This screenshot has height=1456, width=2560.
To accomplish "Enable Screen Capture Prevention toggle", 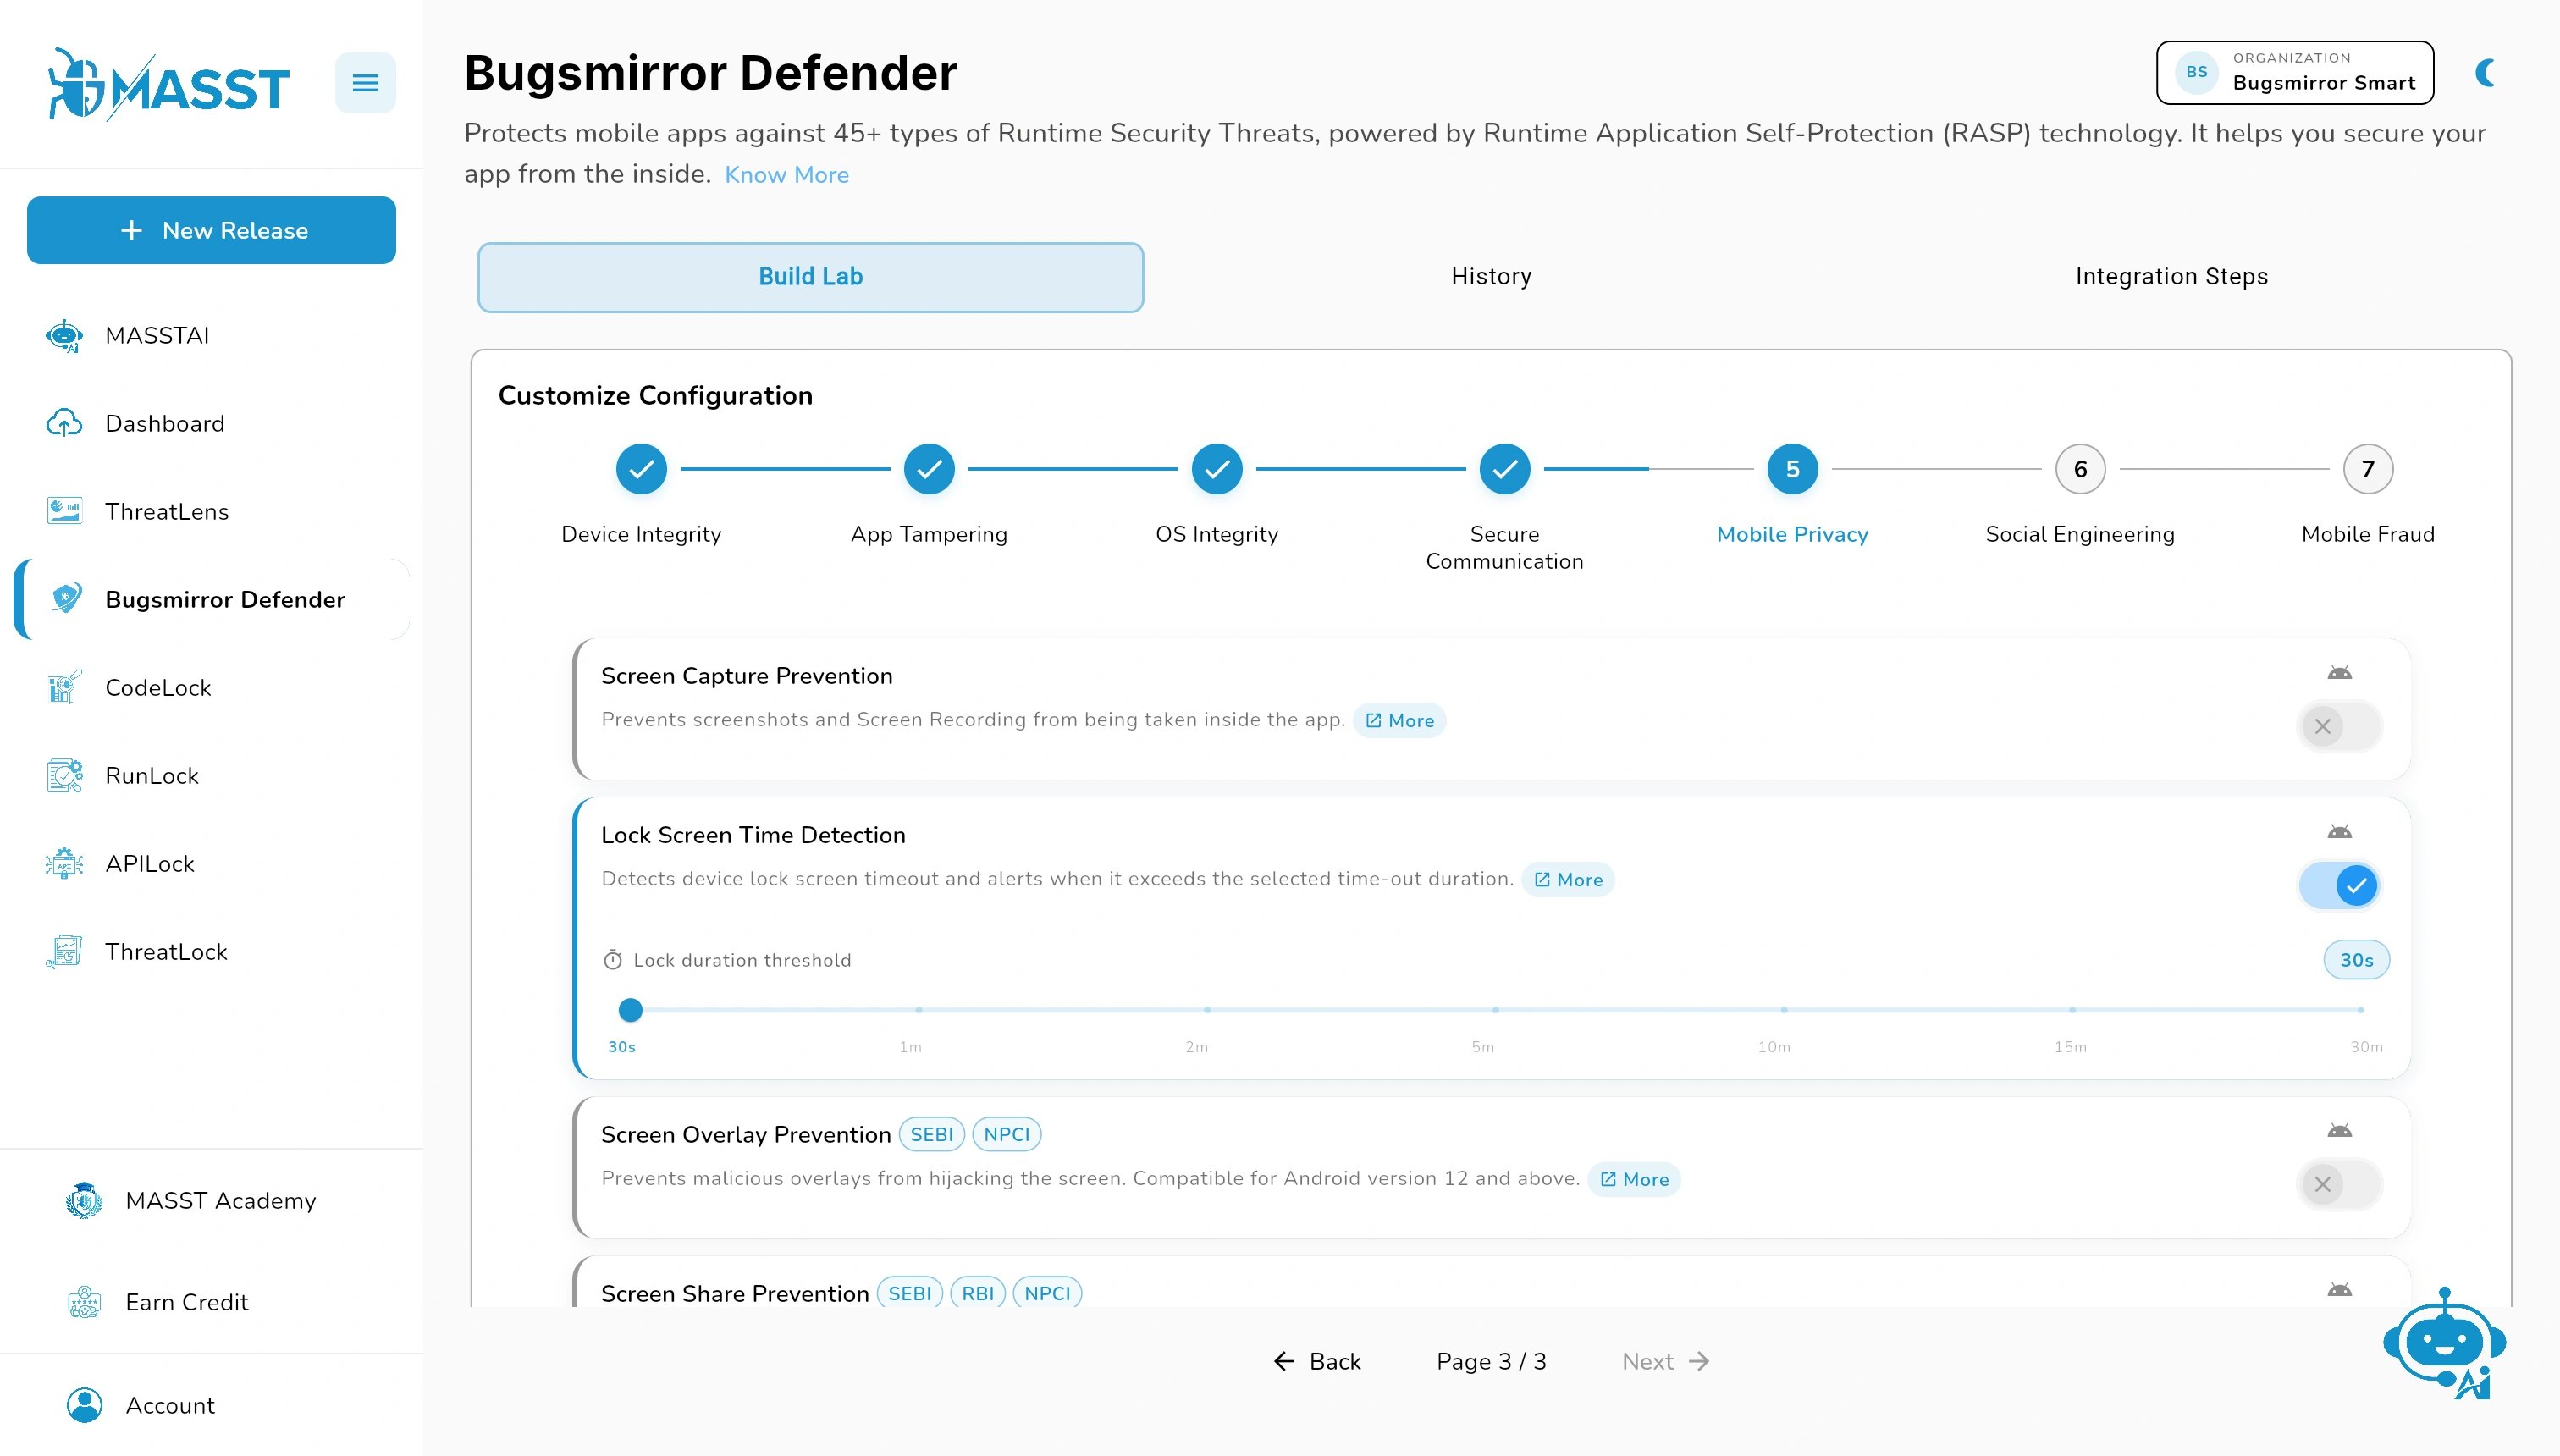I will coord(2340,727).
